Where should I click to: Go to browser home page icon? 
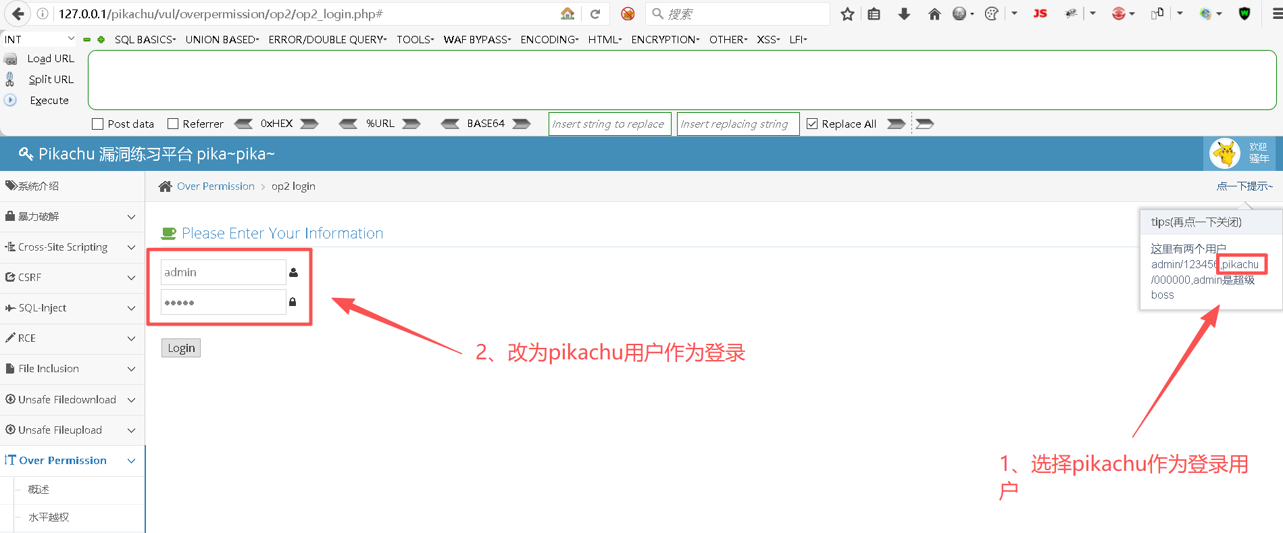(x=934, y=14)
